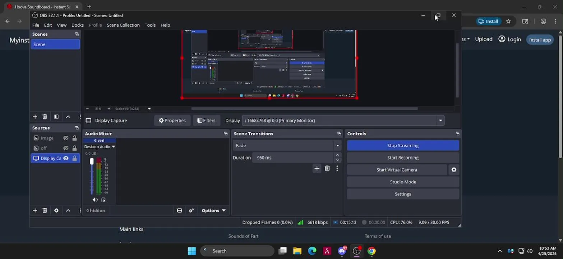Click the Duration 950 ms field
The height and width of the screenshot is (259, 563).
click(292, 158)
